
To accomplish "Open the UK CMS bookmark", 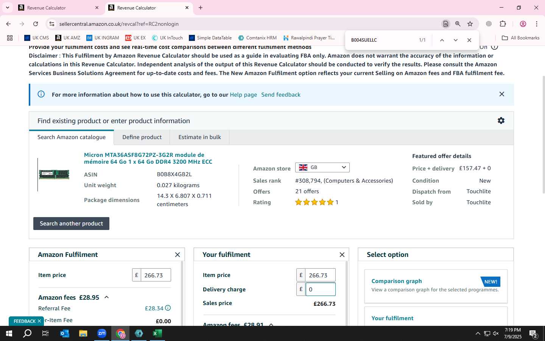I will [37, 38].
